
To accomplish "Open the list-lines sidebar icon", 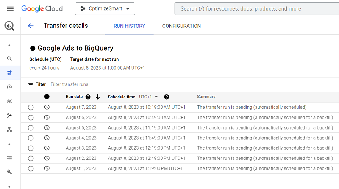I will [9, 158].
